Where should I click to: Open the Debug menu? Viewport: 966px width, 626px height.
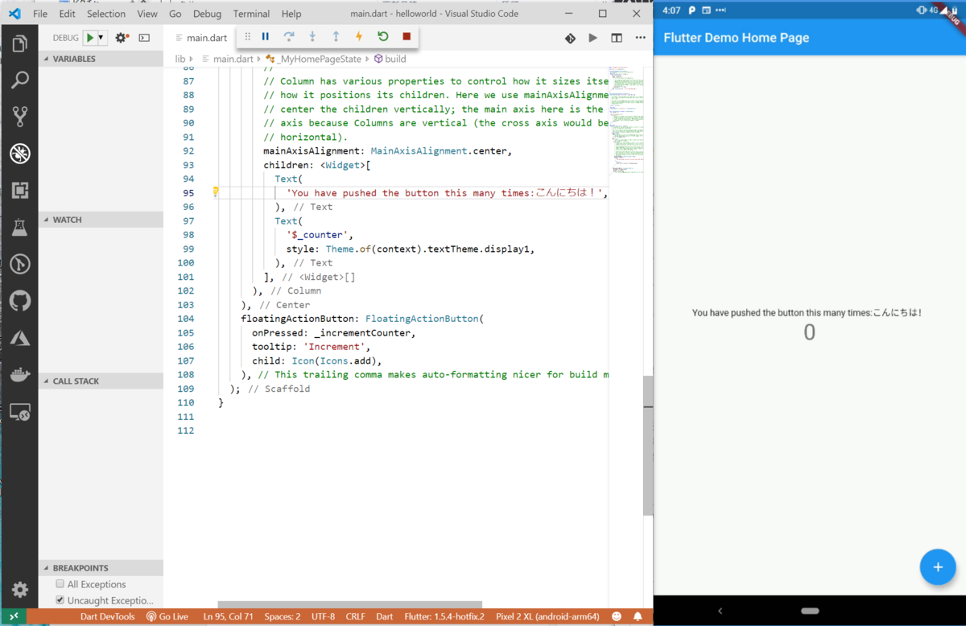[207, 14]
